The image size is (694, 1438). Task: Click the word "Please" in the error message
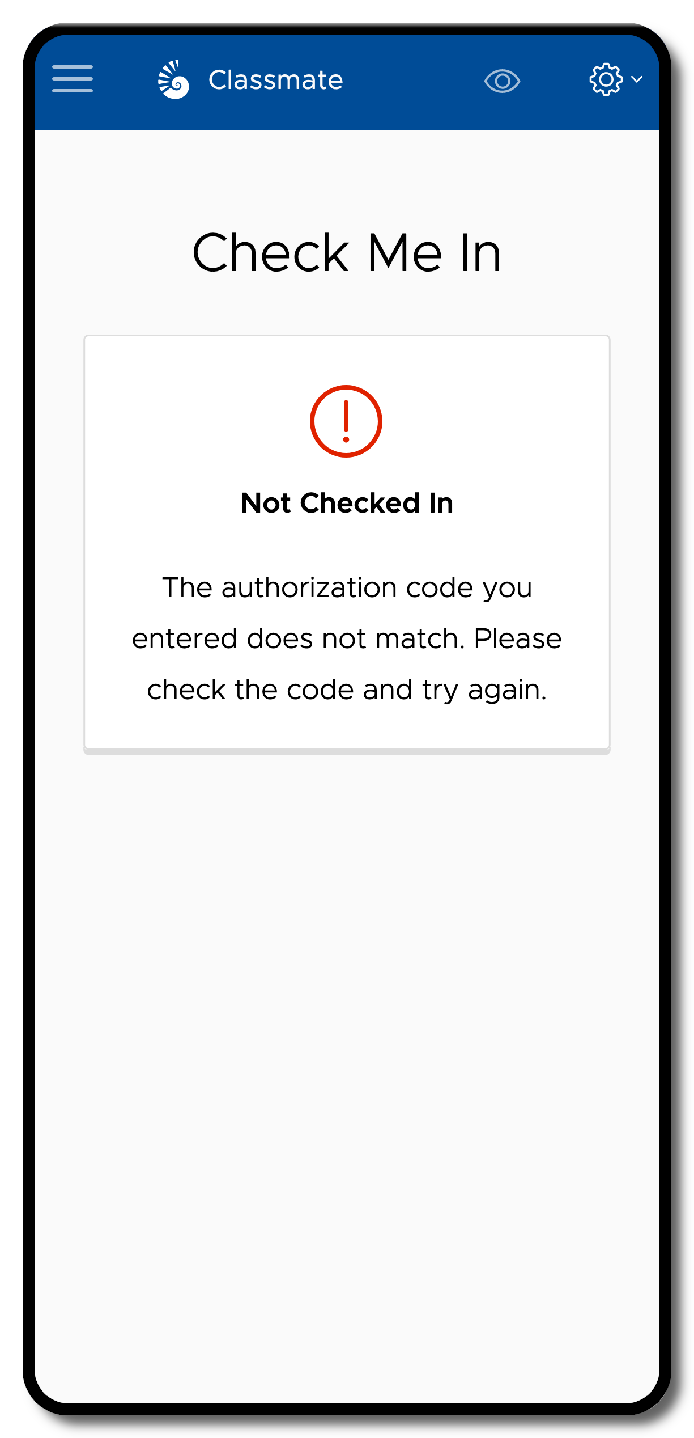[518, 639]
